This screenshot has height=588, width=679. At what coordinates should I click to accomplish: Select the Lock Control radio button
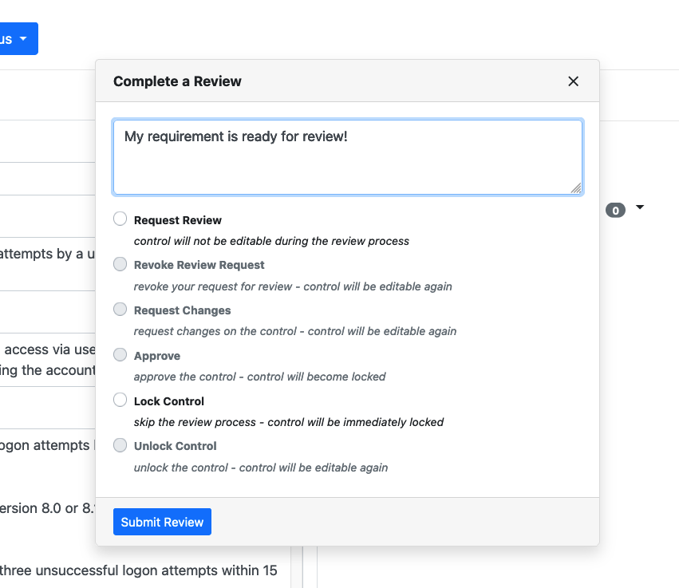click(x=120, y=401)
